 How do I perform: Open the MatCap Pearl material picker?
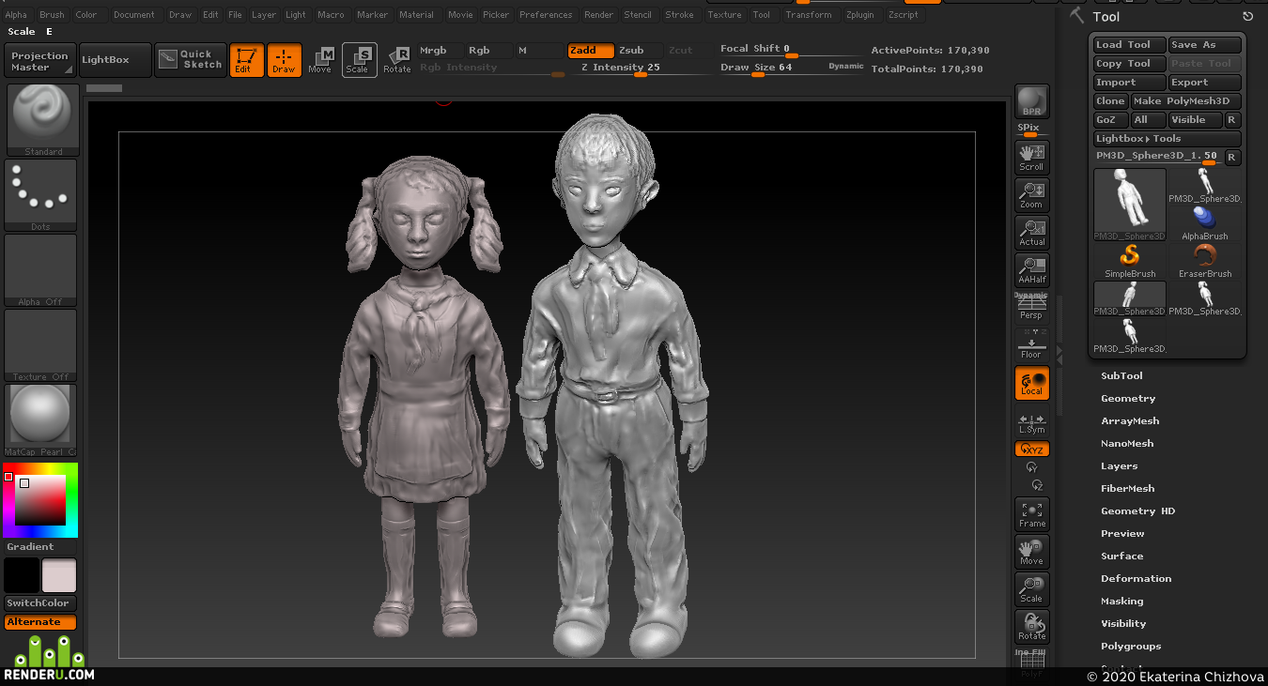tap(40, 420)
